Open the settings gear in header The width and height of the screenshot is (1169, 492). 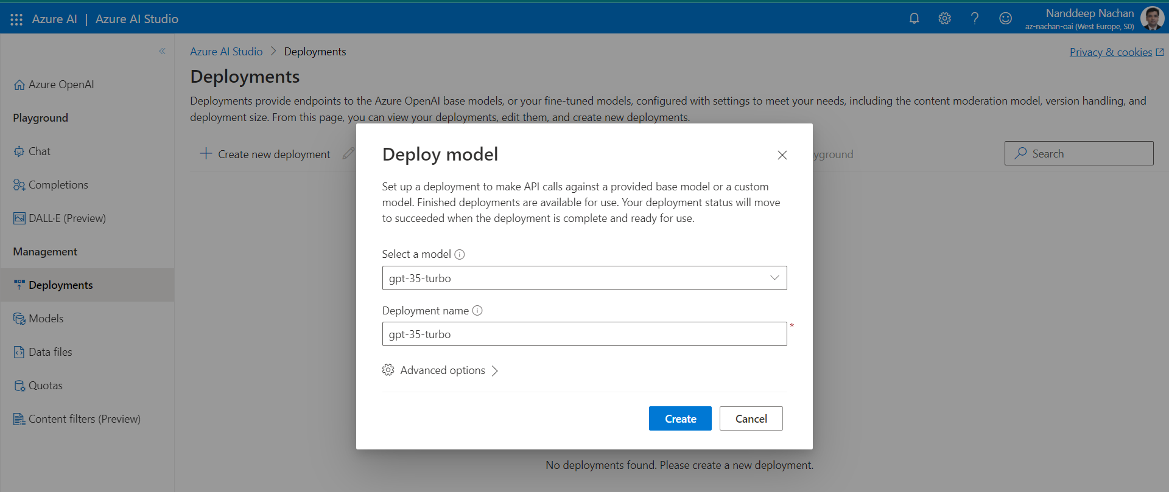(944, 18)
